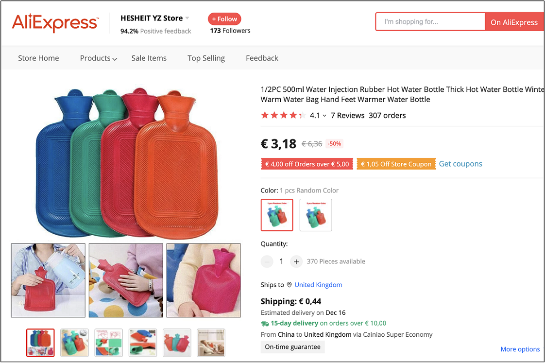Open the Feedback tab

262,58
